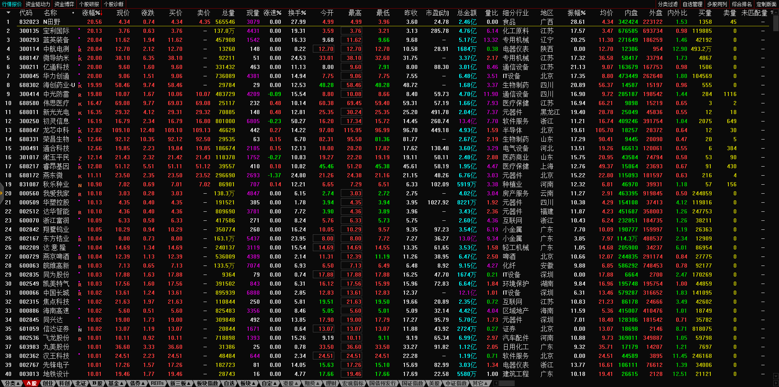Image resolution: width=779 pixels, height=387 pixels.
Task: Click the R marker beside 中航电测
Action: pos(80,49)
